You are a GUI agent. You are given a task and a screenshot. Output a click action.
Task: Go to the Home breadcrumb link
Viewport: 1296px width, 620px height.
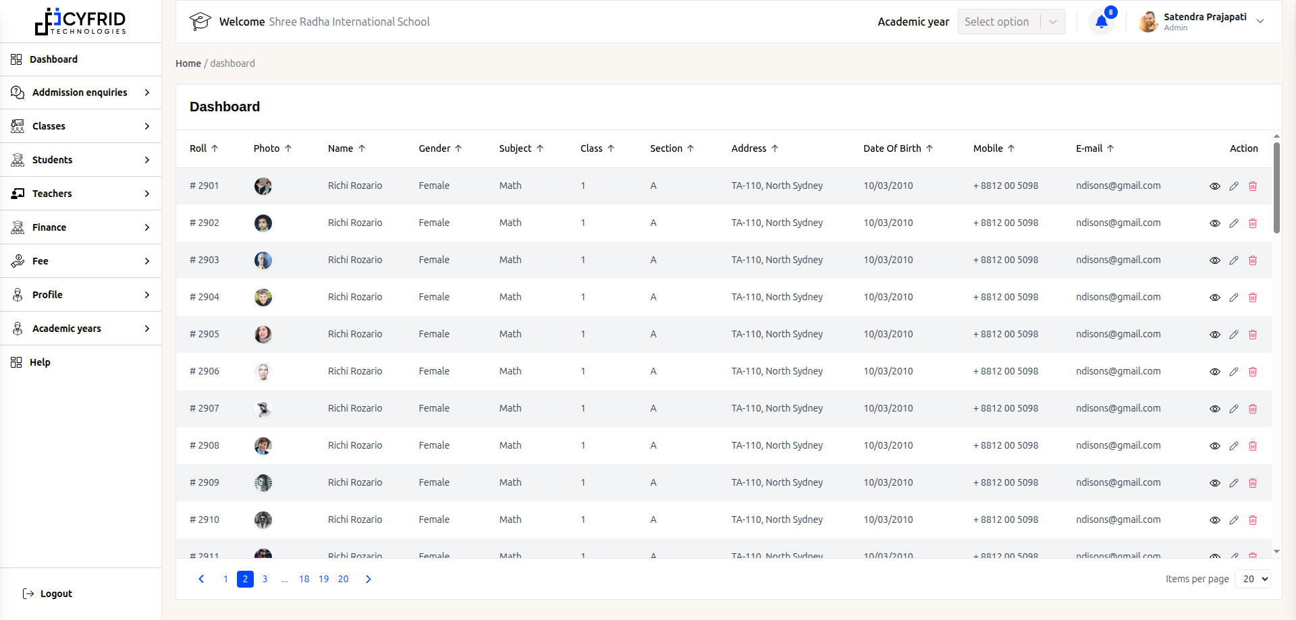pos(188,63)
